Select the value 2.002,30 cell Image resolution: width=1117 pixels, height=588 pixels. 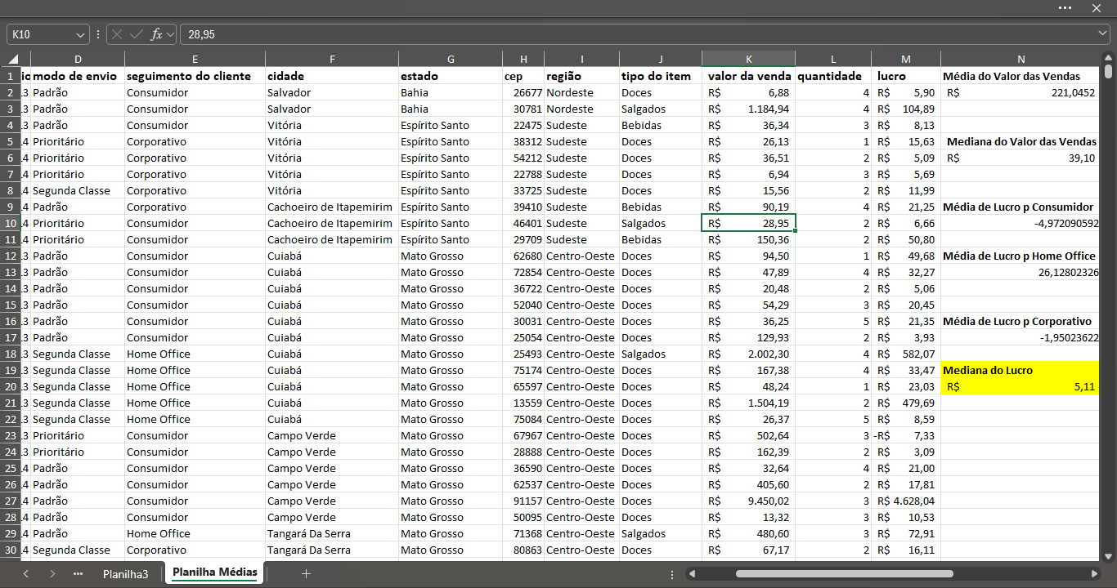pyautogui.click(x=748, y=354)
